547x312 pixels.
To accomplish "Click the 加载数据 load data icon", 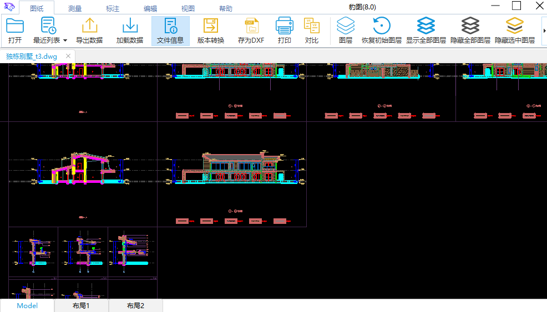I will 130,26.
